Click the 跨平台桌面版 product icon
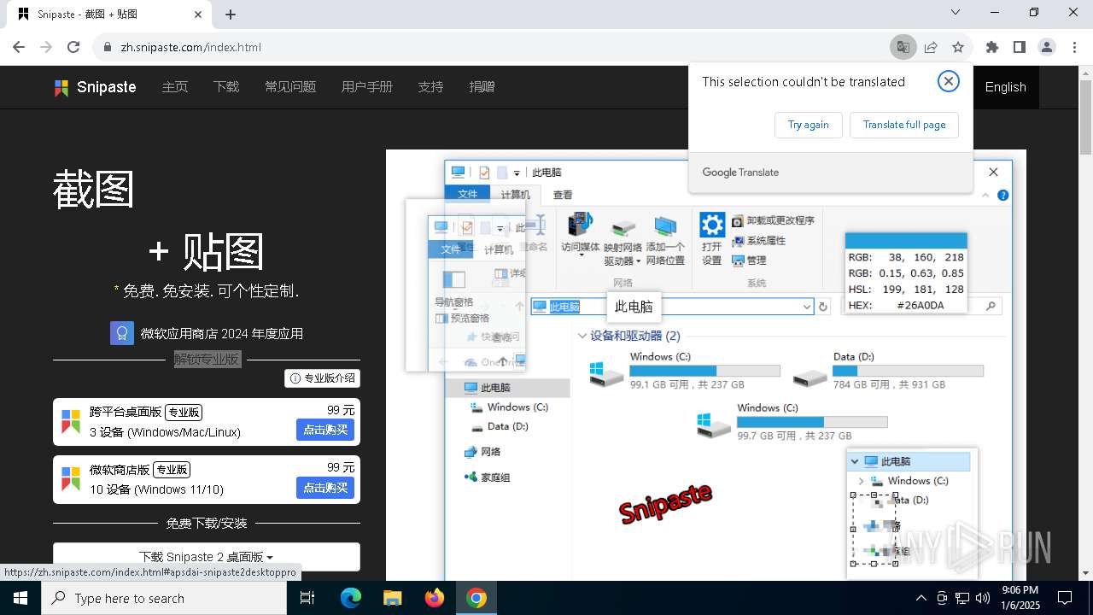The width and height of the screenshot is (1093, 615). coord(71,421)
